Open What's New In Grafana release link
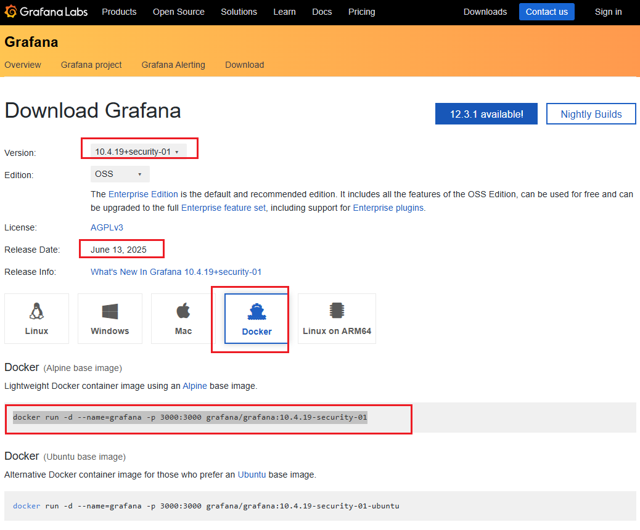Screen dimensions: 640x530 coord(176,272)
